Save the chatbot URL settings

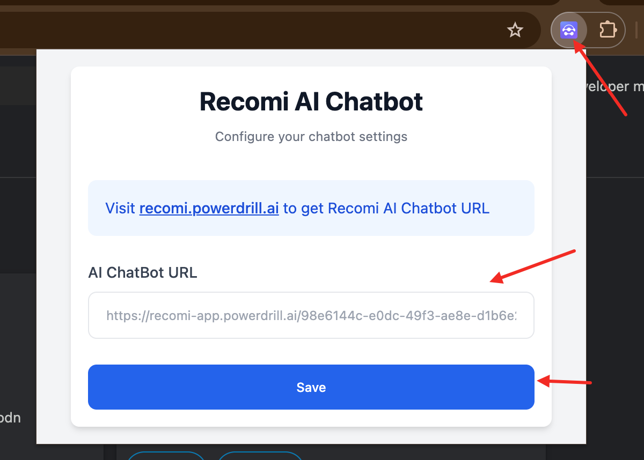311,387
